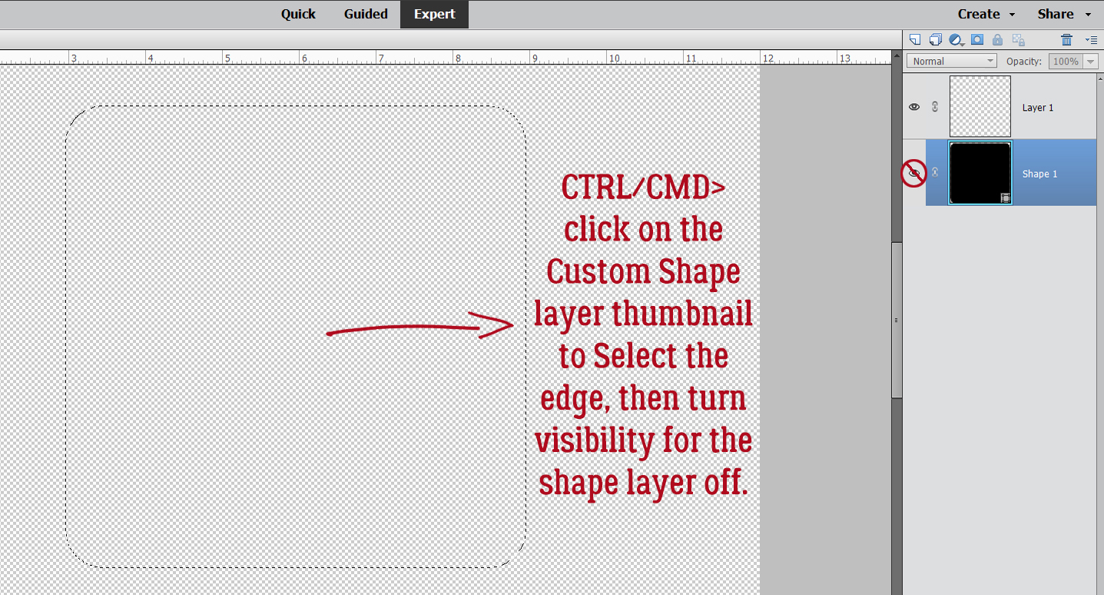Click the Shape 1 layer thumbnail

980,173
